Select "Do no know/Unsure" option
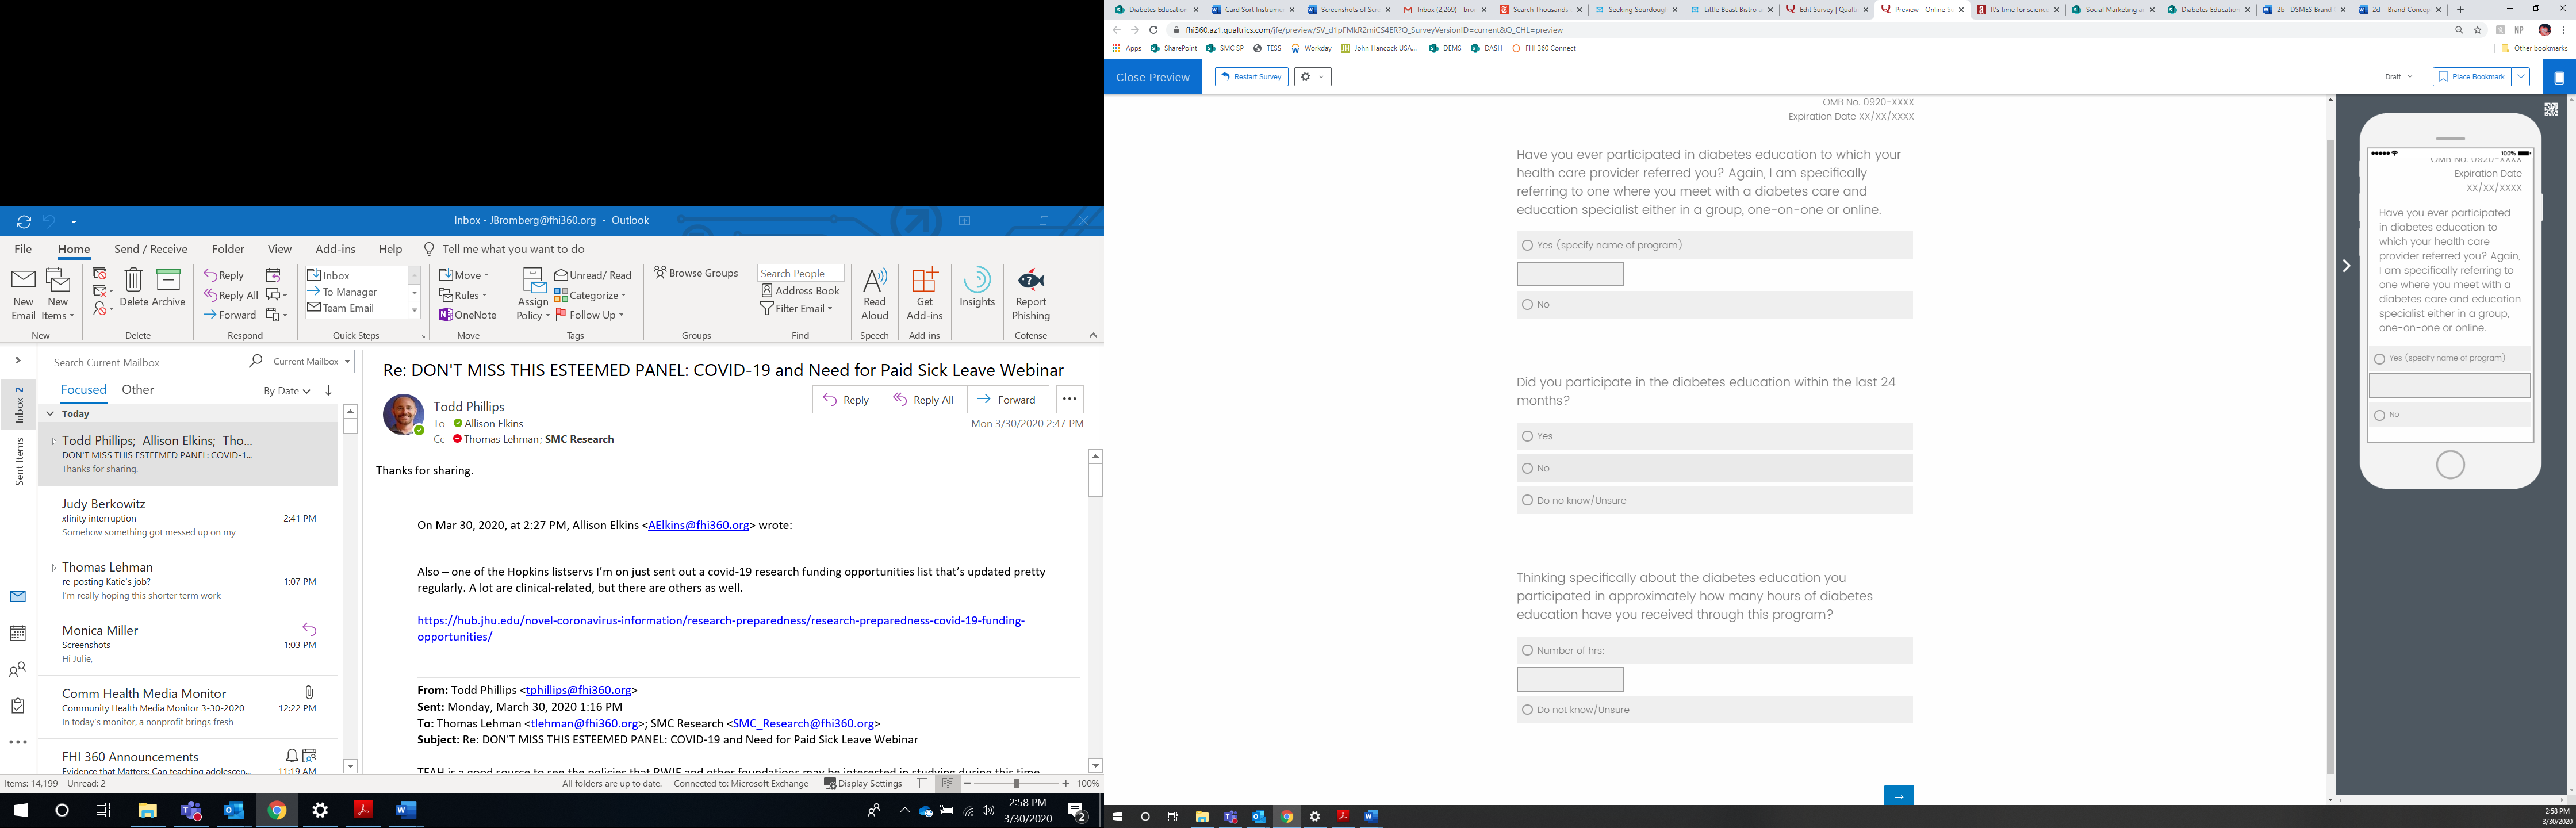The height and width of the screenshot is (828, 2576). click(x=1527, y=500)
